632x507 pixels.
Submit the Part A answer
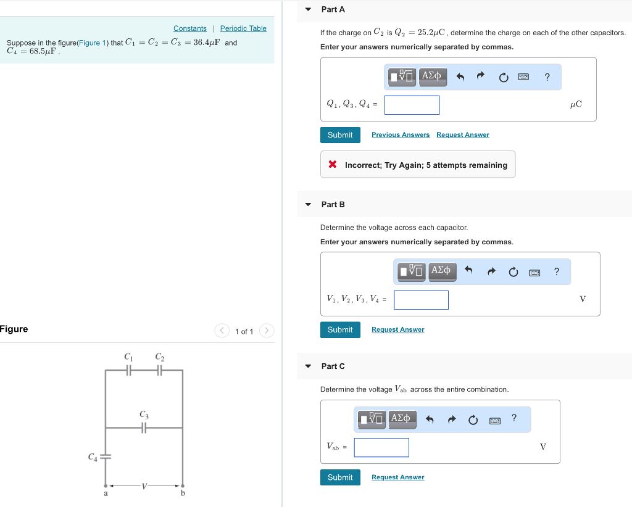tap(340, 134)
